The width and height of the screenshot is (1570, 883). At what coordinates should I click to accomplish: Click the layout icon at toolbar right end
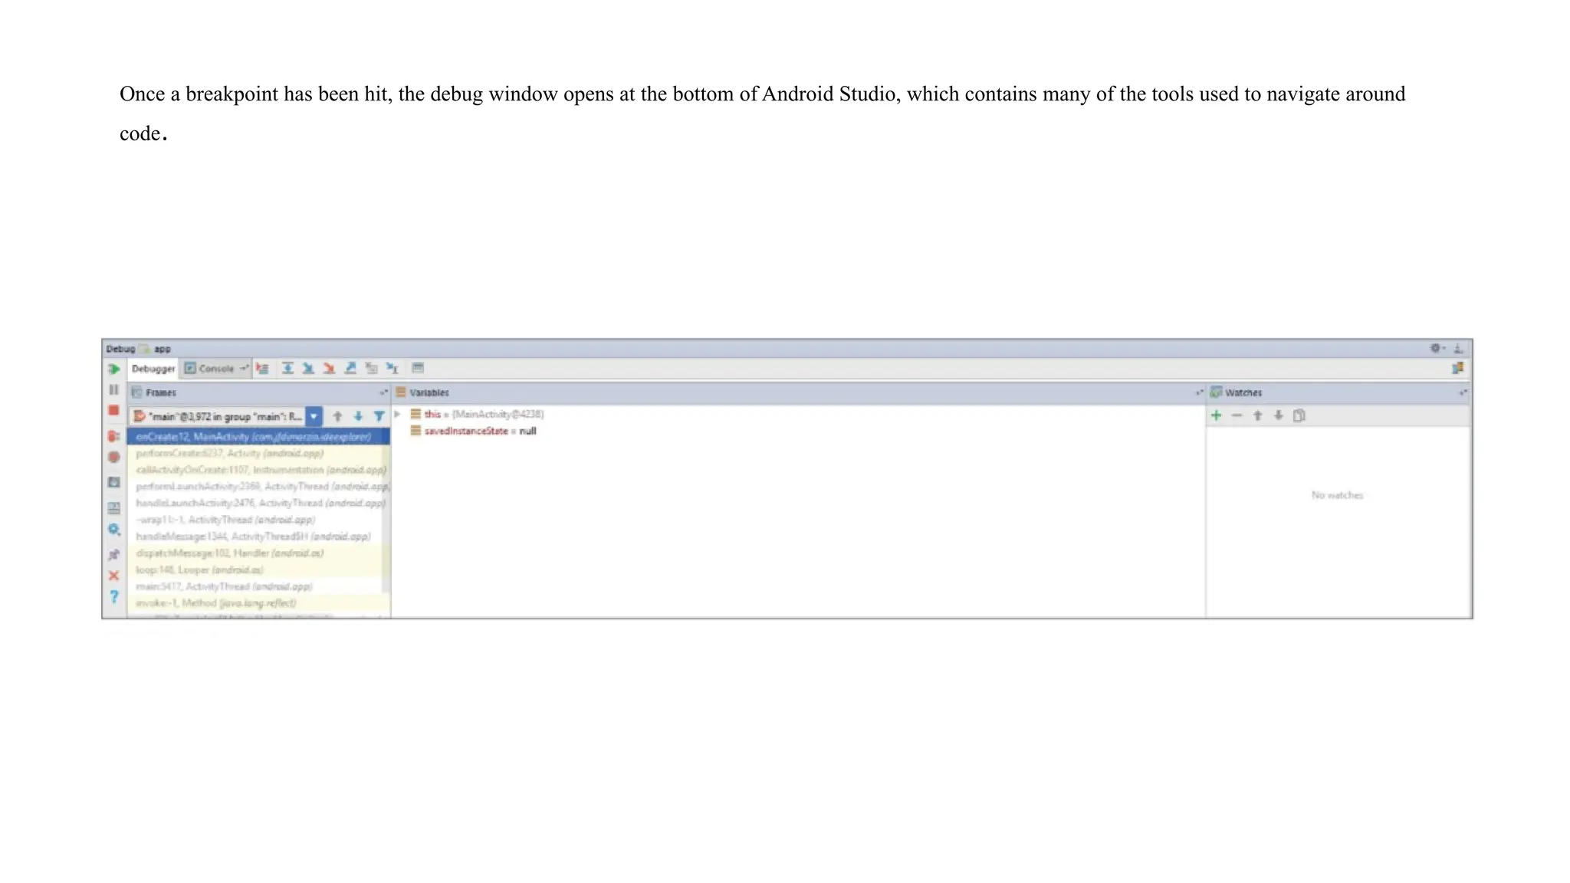coord(1457,369)
